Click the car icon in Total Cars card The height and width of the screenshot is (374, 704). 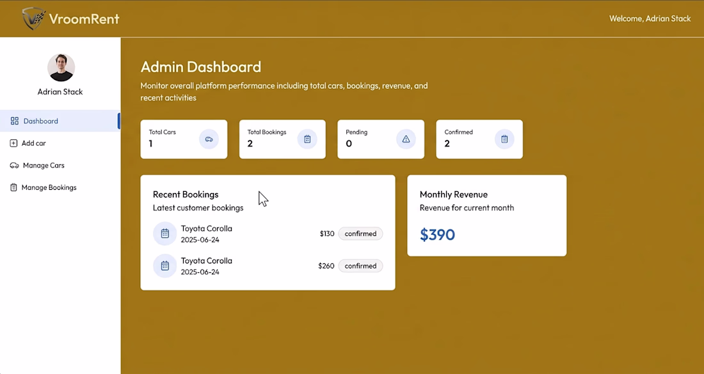coord(209,139)
